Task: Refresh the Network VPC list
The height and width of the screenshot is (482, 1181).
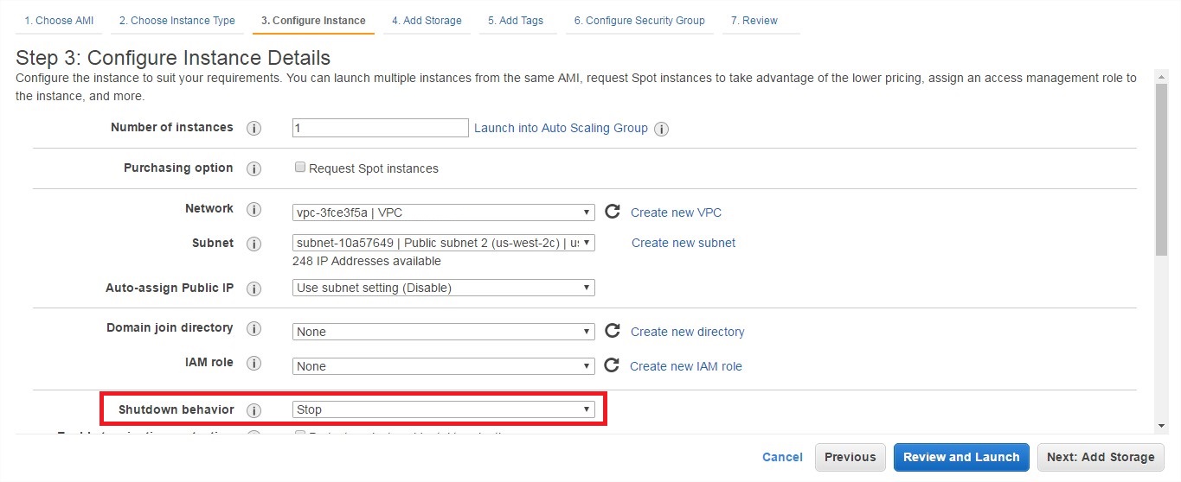Action: (613, 211)
